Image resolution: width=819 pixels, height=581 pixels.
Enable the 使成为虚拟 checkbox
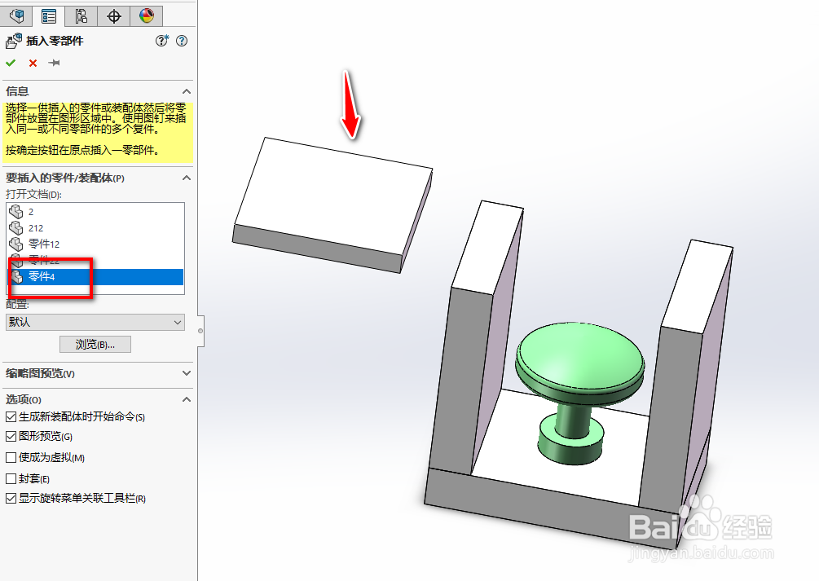[11, 458]
